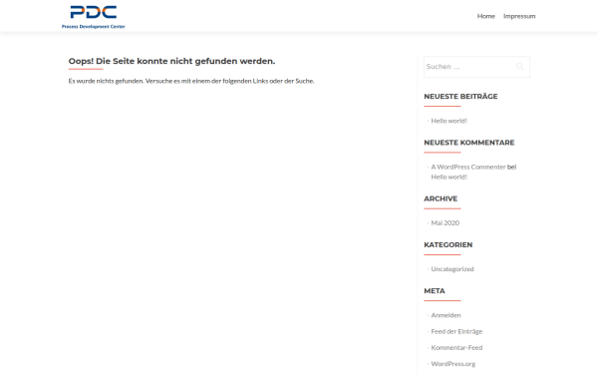Click the text Es wurde nichts gefunden
598x374 pixels.
[106, 81]
